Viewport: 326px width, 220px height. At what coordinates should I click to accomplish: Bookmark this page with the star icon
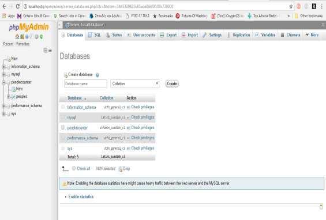[291, 6]
